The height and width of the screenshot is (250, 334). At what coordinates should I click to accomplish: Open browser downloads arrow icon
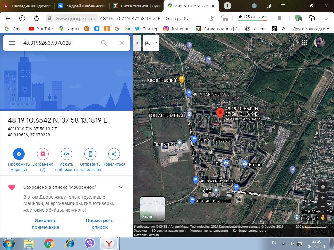click(326, 19)
